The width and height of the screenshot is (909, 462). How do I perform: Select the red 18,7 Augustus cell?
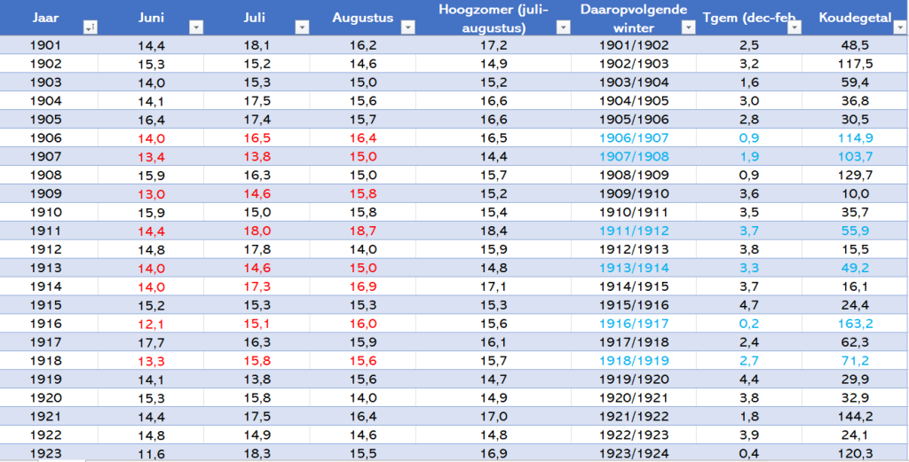[x=362, y=231]
